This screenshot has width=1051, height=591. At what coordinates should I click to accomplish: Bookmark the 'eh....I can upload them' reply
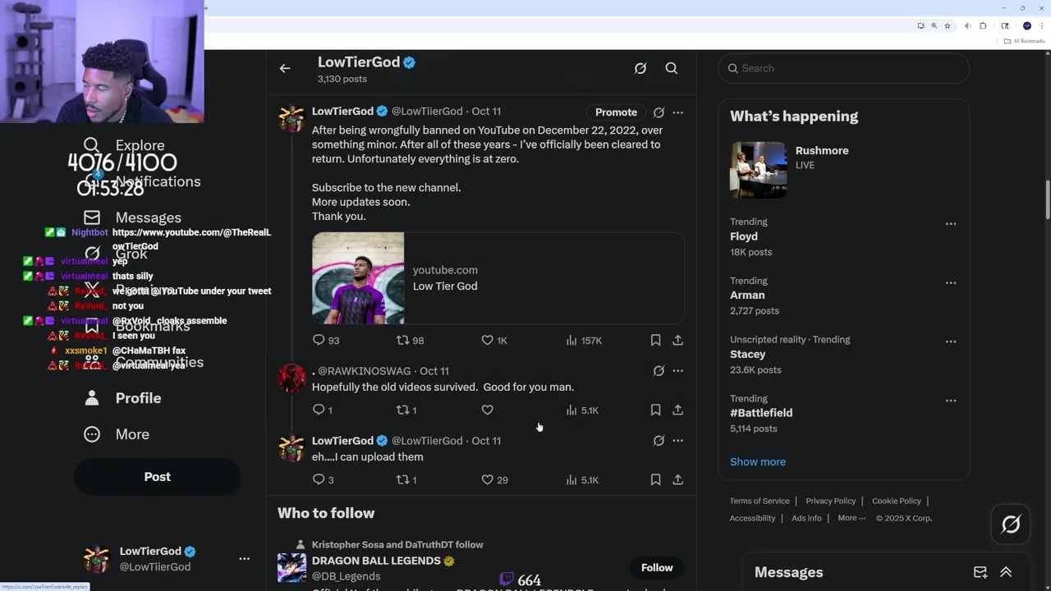655,479
